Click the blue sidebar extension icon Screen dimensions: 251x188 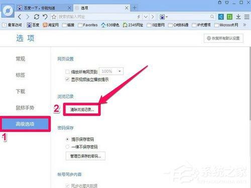(221, 17)
